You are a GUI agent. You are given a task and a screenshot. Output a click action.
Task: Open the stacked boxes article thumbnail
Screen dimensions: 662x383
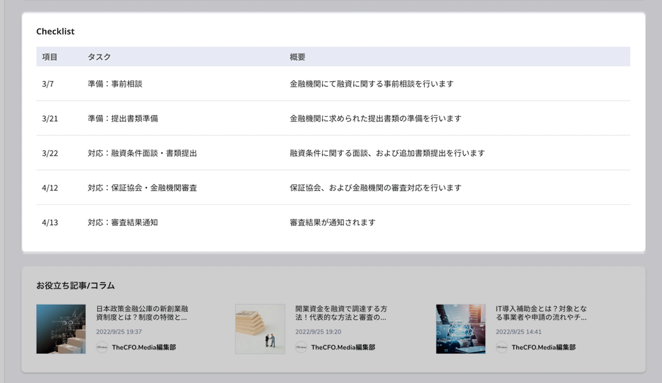tap(61, 329)
